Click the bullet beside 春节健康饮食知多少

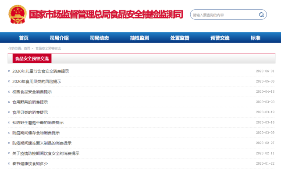tap(9, 163)
